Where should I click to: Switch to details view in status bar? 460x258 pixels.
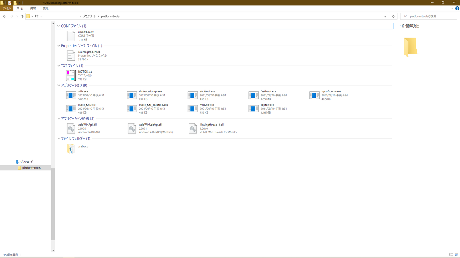[x=451, y=255]
